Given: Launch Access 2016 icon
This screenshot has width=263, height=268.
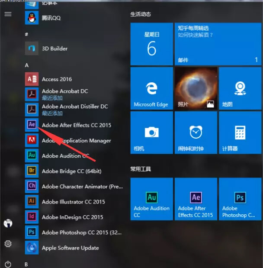Looking at the screenshot, I should point(32,79).
